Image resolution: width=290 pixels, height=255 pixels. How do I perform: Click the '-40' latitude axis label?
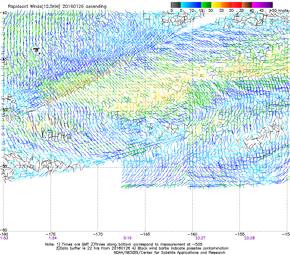4,13
